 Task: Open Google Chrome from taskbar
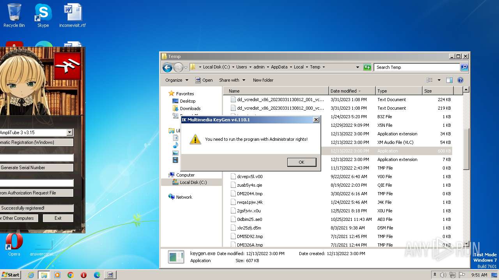point(71,275)
